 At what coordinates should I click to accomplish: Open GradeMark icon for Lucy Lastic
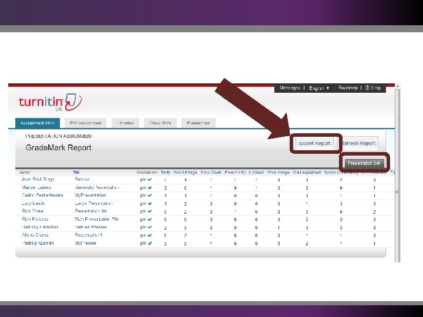[x=146, y=204]
